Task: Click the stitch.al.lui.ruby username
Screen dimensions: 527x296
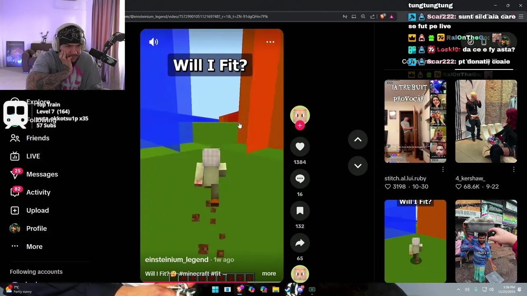Action: [x=406, y=178]
